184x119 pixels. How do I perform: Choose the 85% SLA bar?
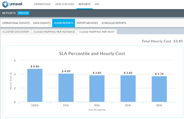coord(128,89)
